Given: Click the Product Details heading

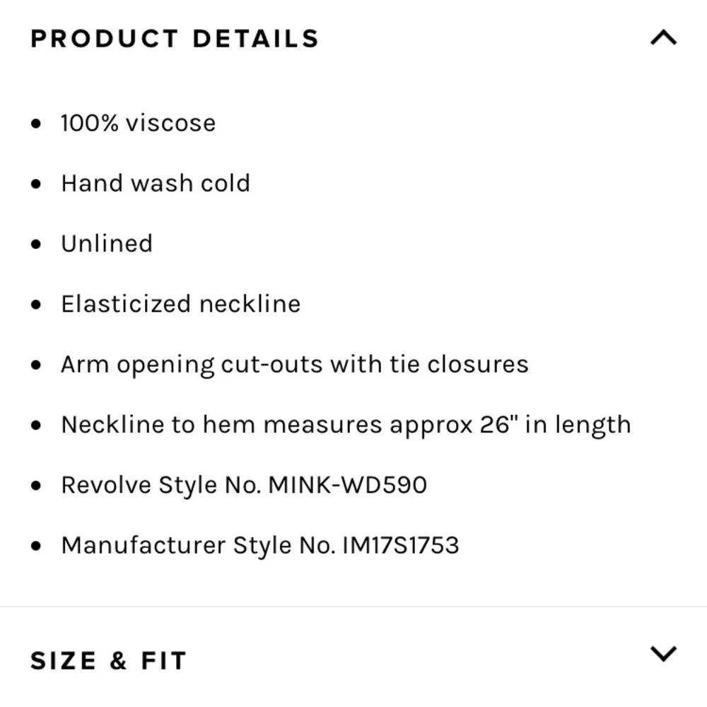Looking at the screenshot, I should (175, 39).
